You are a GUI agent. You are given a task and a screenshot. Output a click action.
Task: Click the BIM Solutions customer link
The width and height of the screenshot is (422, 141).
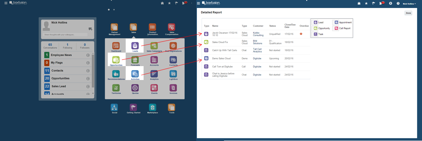point(258,42)
